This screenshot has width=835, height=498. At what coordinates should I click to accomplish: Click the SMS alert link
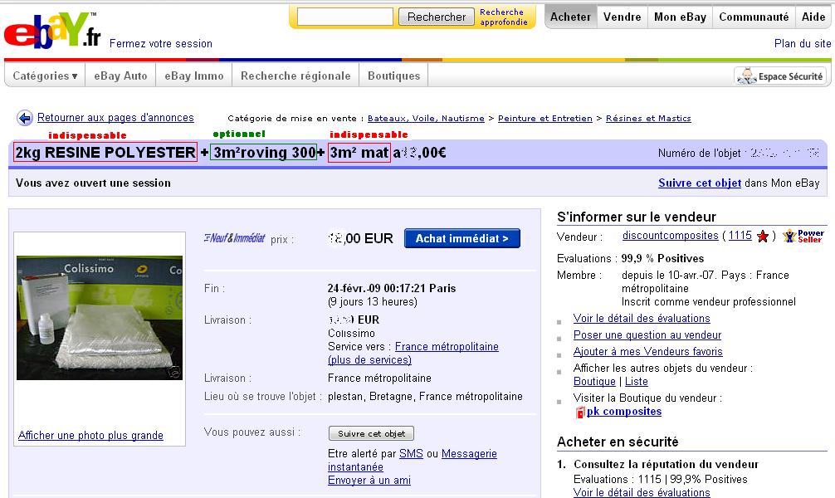click(411, 454)
